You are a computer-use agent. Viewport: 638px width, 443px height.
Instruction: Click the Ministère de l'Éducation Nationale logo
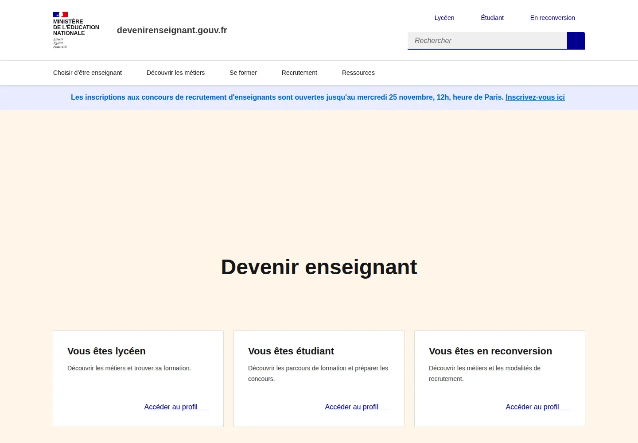[76, 30]
